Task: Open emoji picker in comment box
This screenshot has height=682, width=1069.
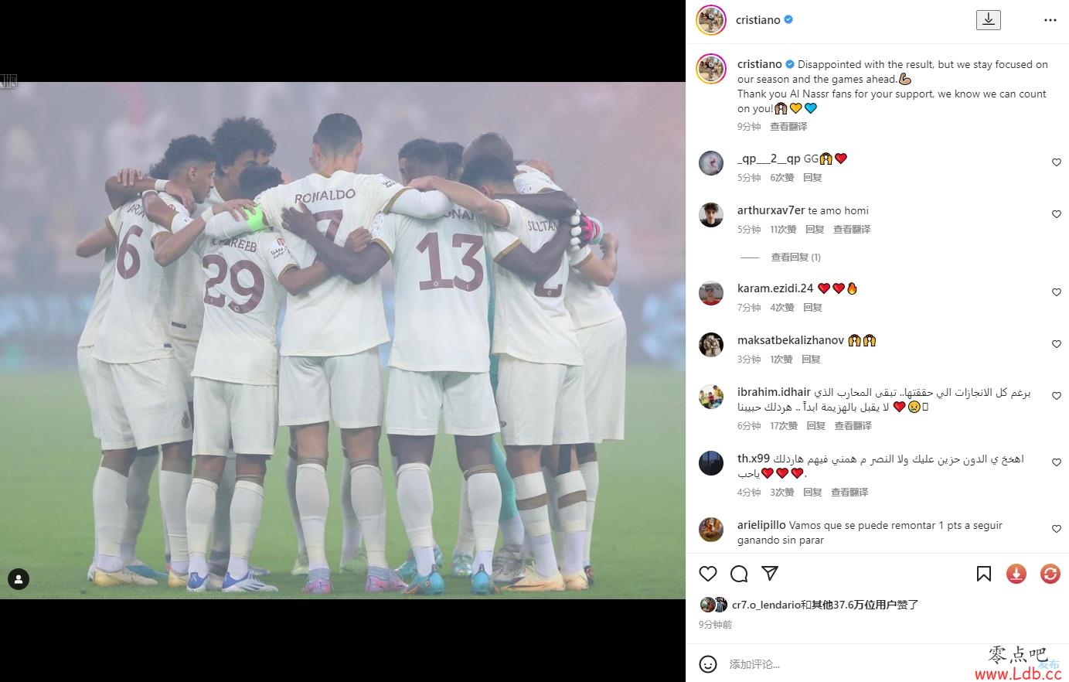Action: click(x=708, y=664)
